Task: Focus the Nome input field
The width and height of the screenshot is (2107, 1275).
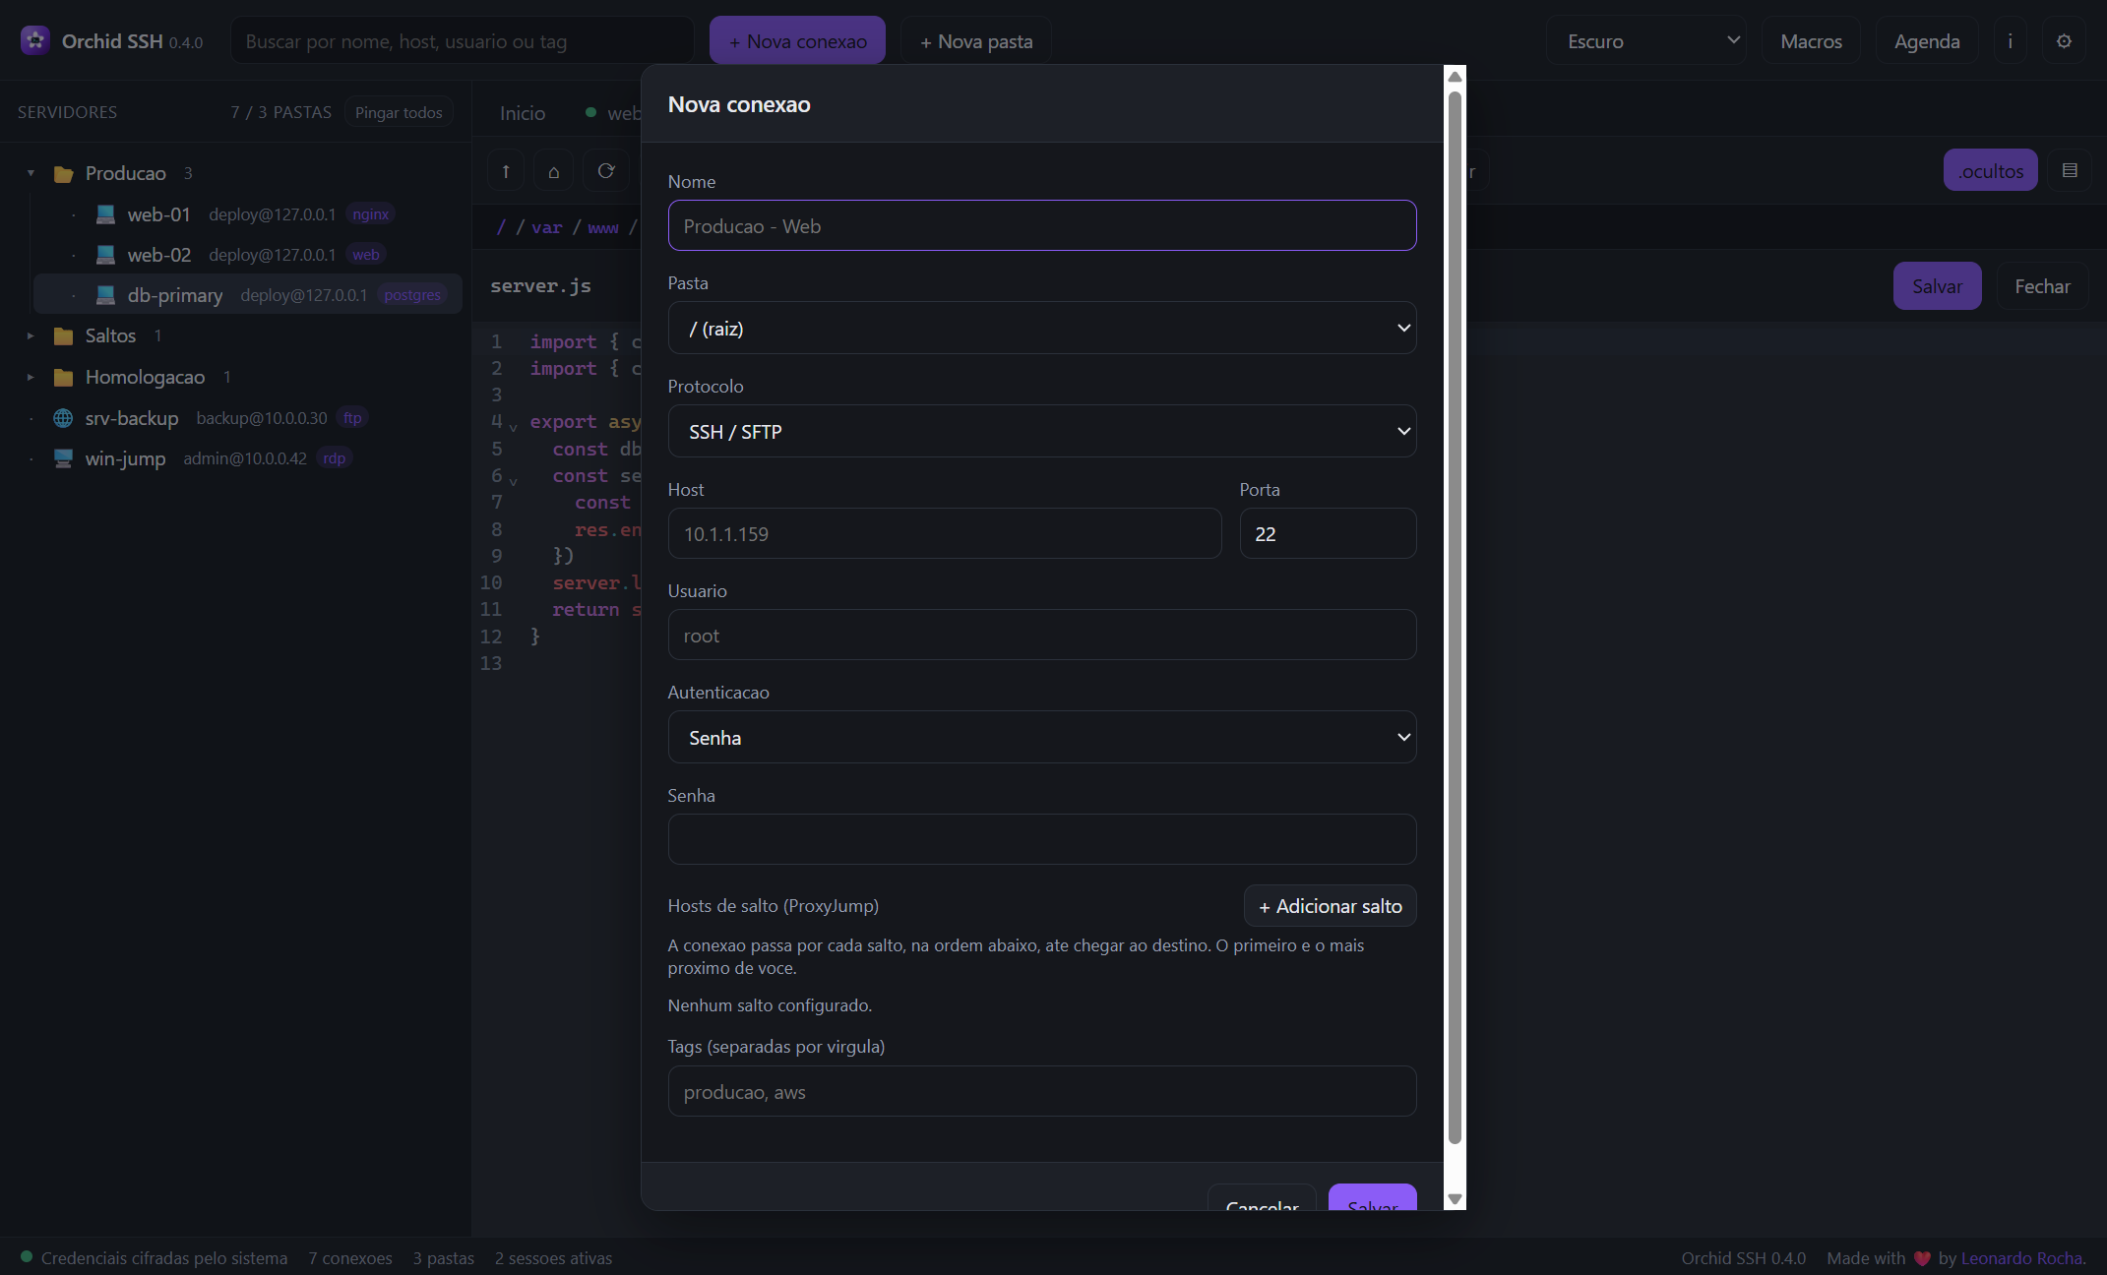Action: point(1042,225)
